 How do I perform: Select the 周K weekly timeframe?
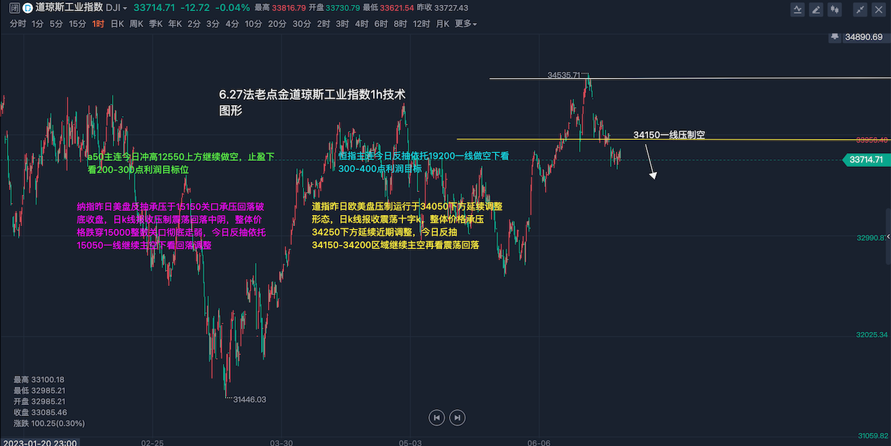136,24
